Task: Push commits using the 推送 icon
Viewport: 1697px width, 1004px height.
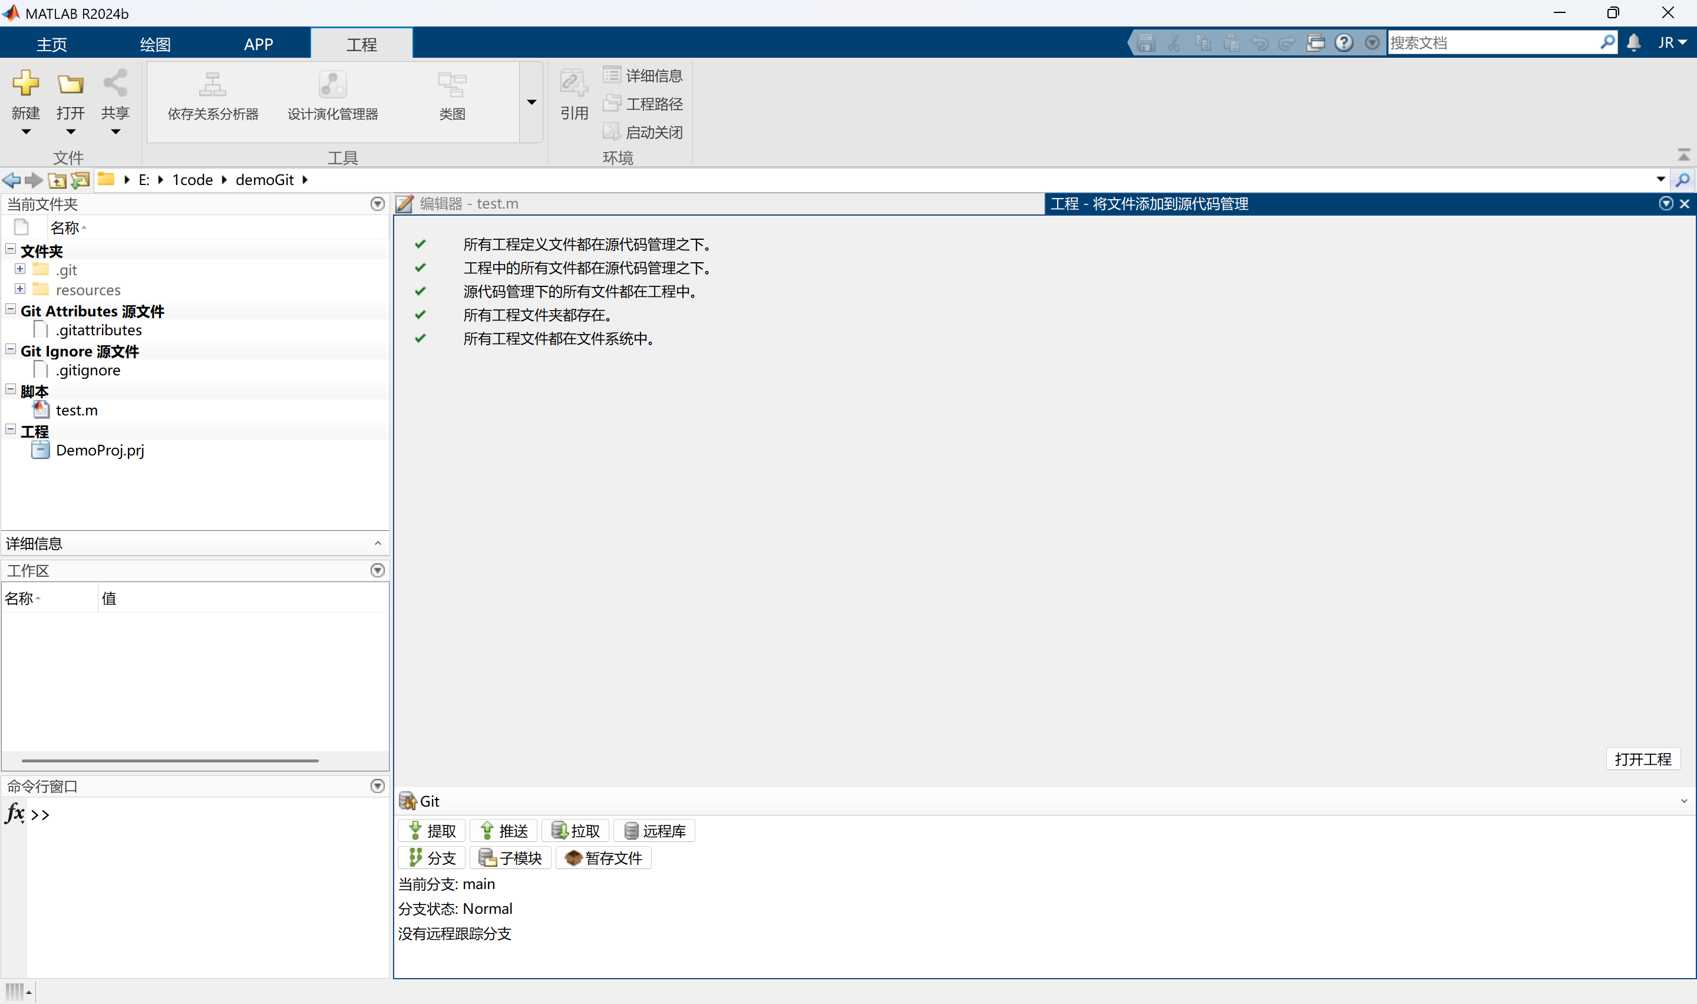Action: [x=503, y=830]
